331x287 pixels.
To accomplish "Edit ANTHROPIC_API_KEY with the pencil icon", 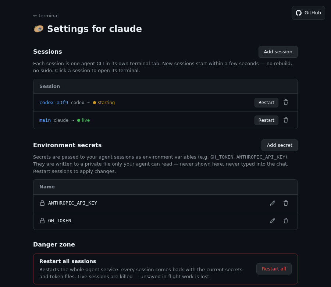I will click(272, 203).
